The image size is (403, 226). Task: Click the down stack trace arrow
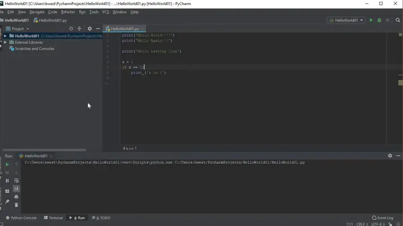[16, 172]
